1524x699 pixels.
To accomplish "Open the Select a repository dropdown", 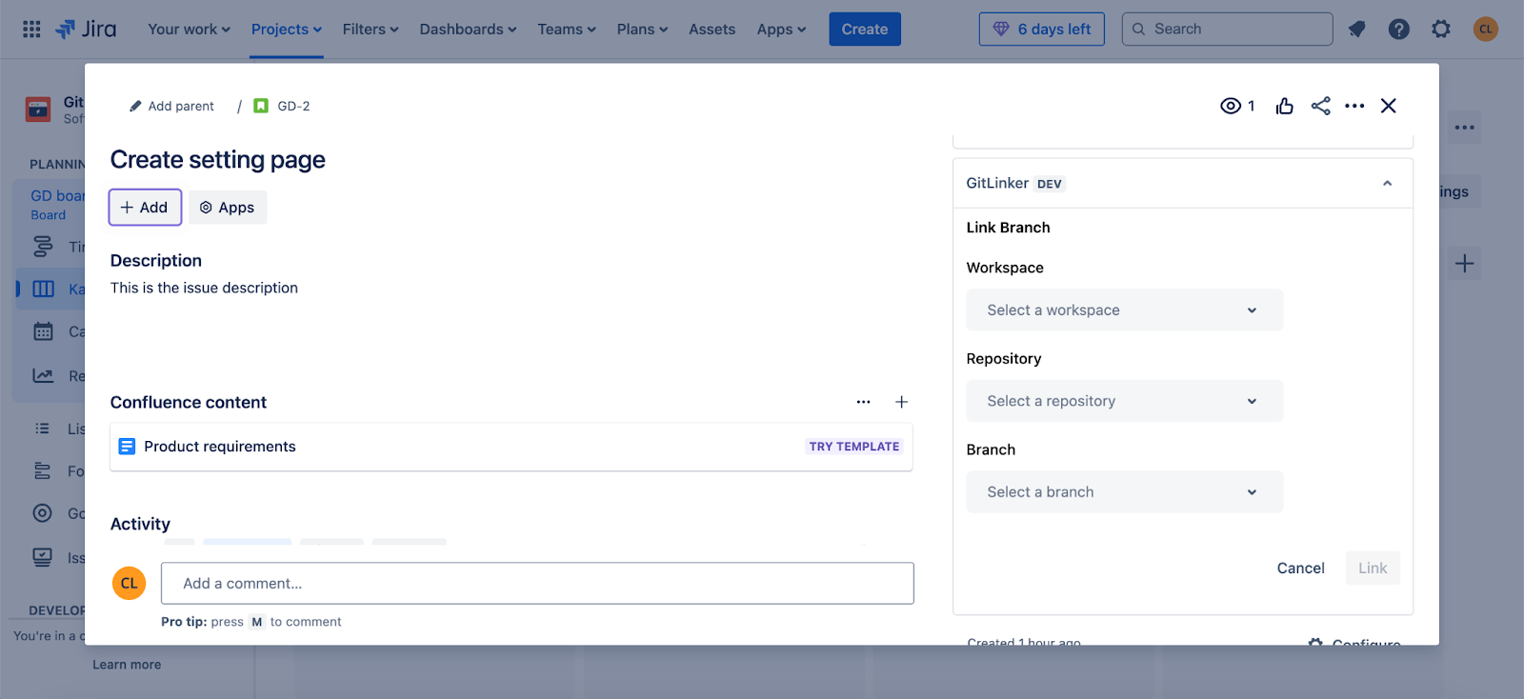I will click(1124, 401).
